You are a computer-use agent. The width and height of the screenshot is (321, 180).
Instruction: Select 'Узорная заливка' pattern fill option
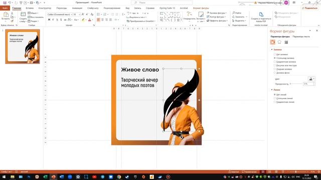click(x=282, y=69)
